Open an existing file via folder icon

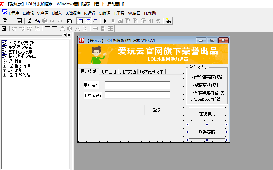click(x=12, y=21)
